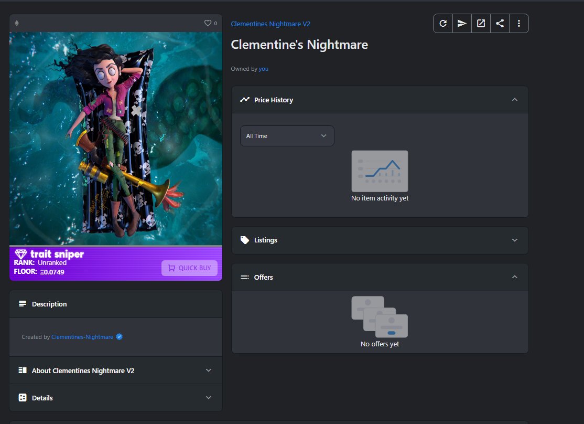Click the favorites count 0

(x=215, y=24)
